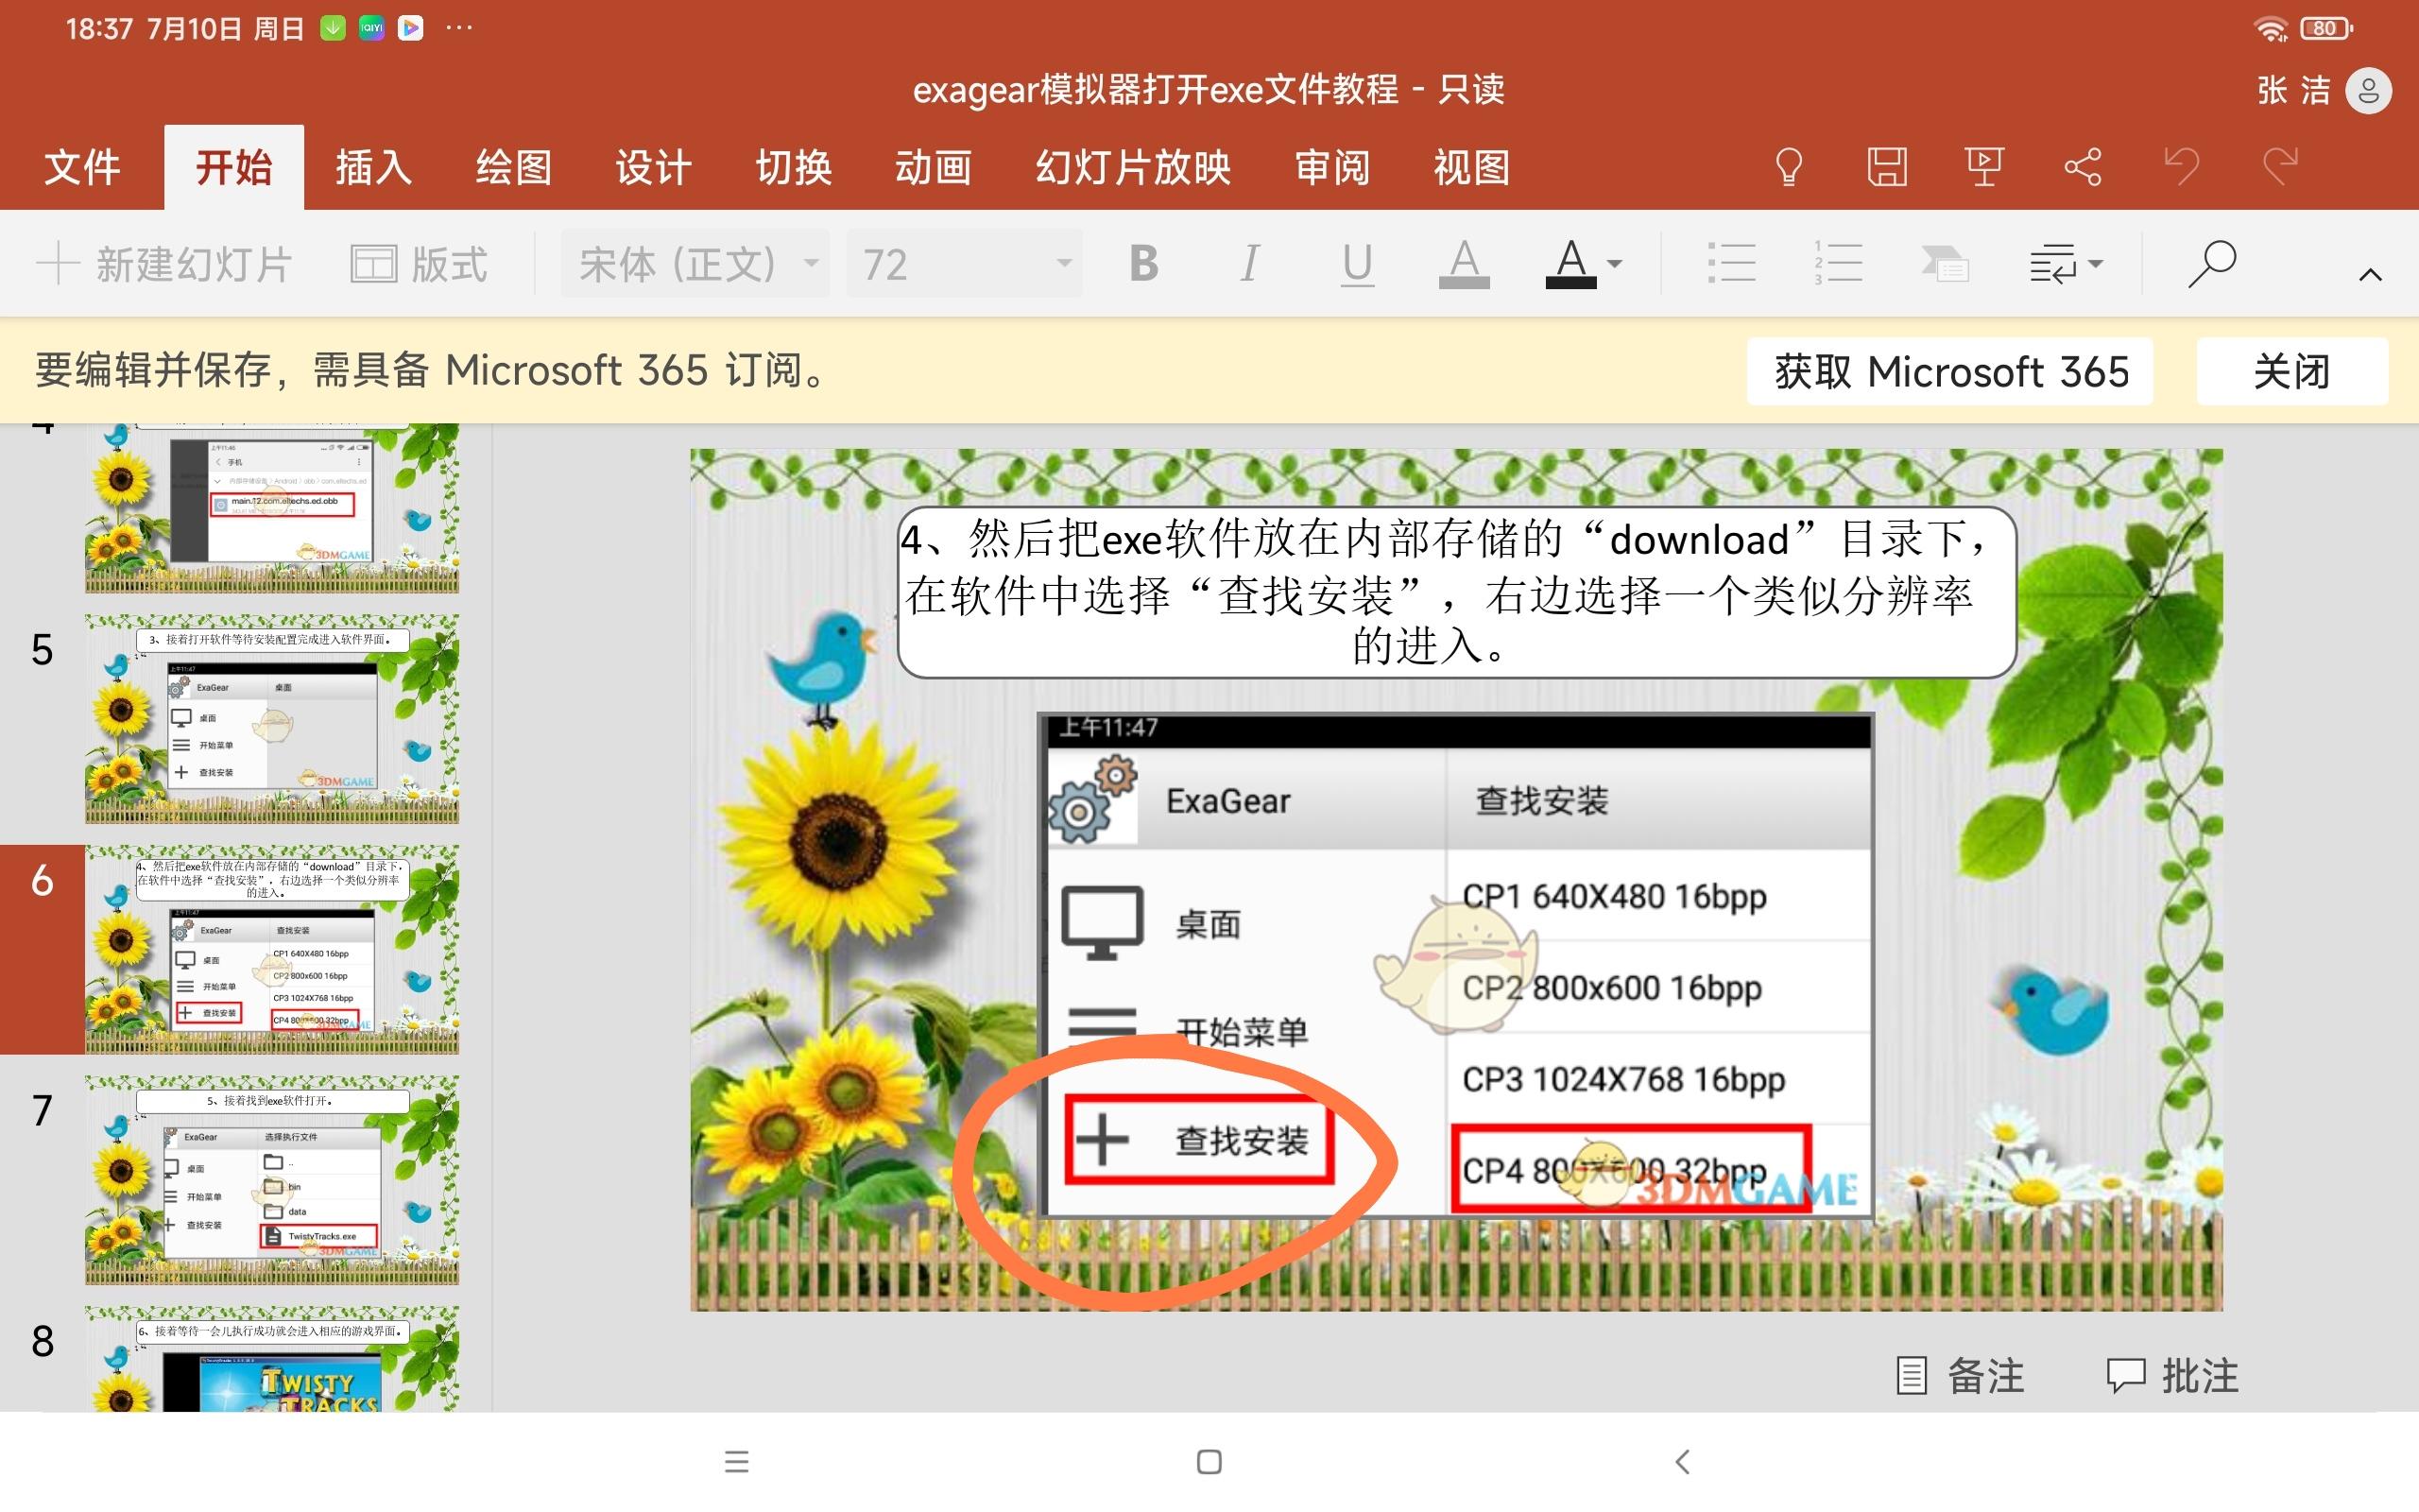
Task: Click the ExaGear screenshot image on slide
Action: pos(1455,966)
